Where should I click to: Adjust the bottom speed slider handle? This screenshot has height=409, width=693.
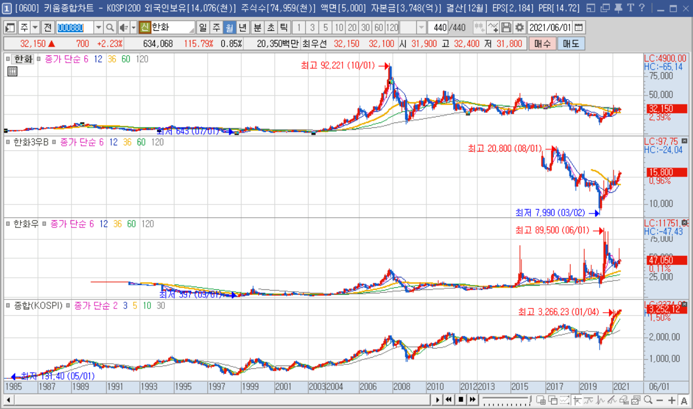coord(530,400)
